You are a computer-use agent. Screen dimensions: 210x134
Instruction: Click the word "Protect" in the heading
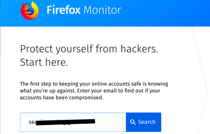(x=37, y=49)
